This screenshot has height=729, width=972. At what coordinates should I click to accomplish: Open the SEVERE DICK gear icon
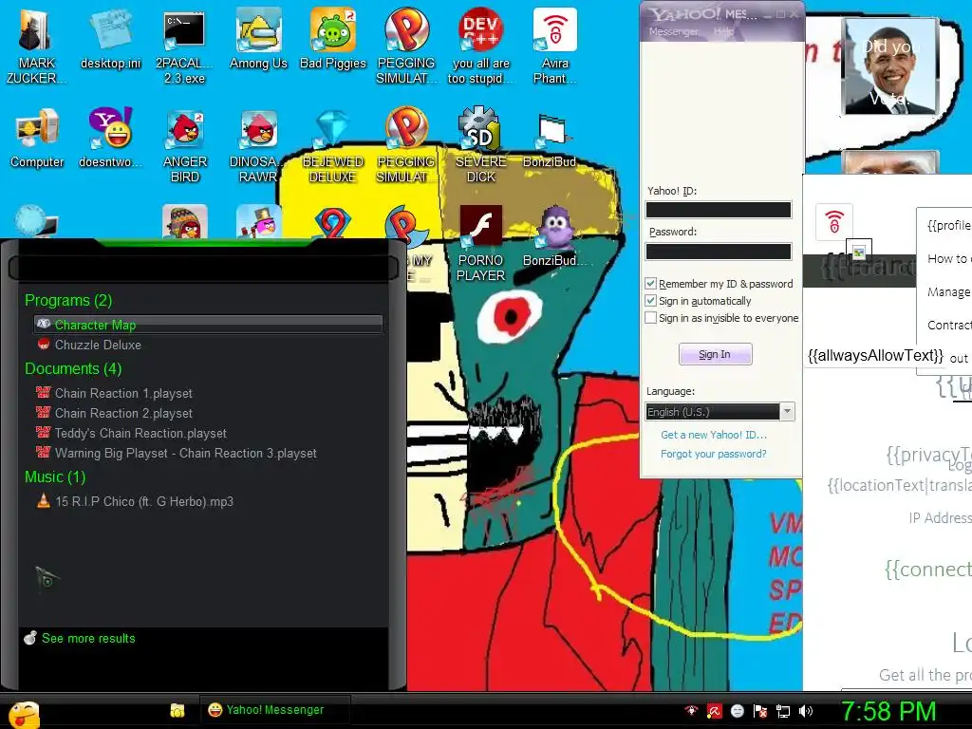(480, 145)
